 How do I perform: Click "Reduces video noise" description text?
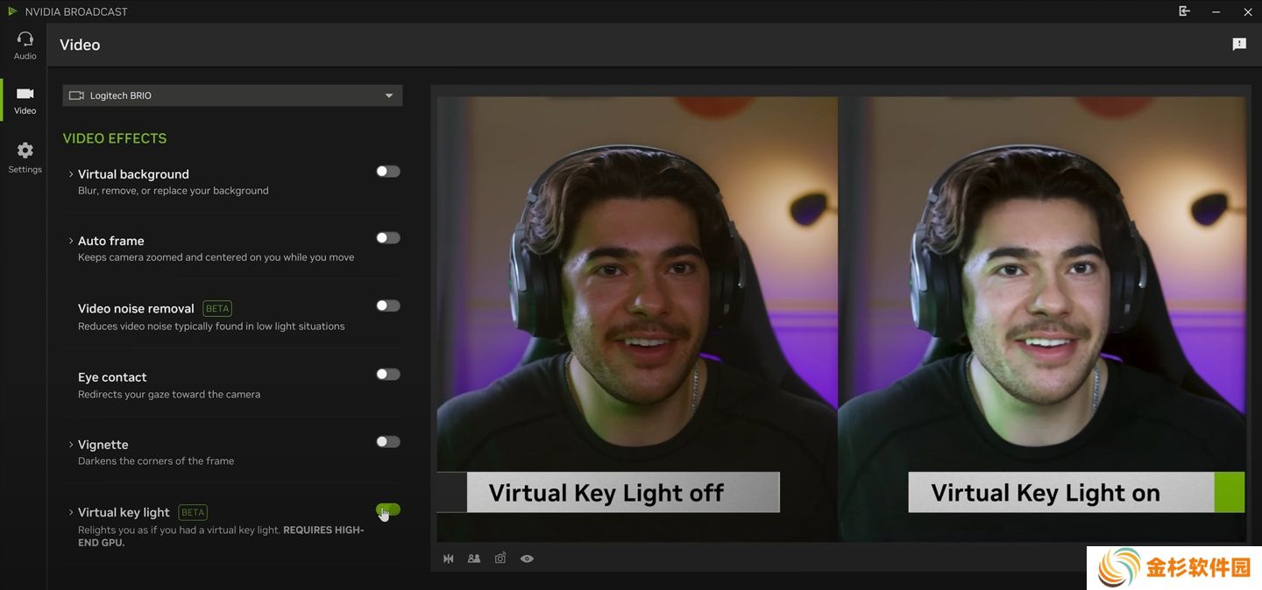[211, 327]
